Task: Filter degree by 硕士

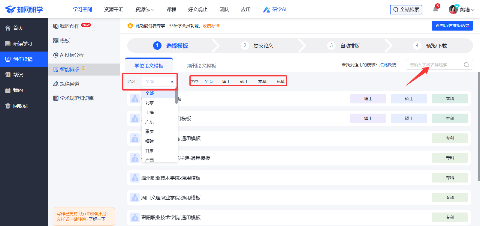Action: click(244, 82)
